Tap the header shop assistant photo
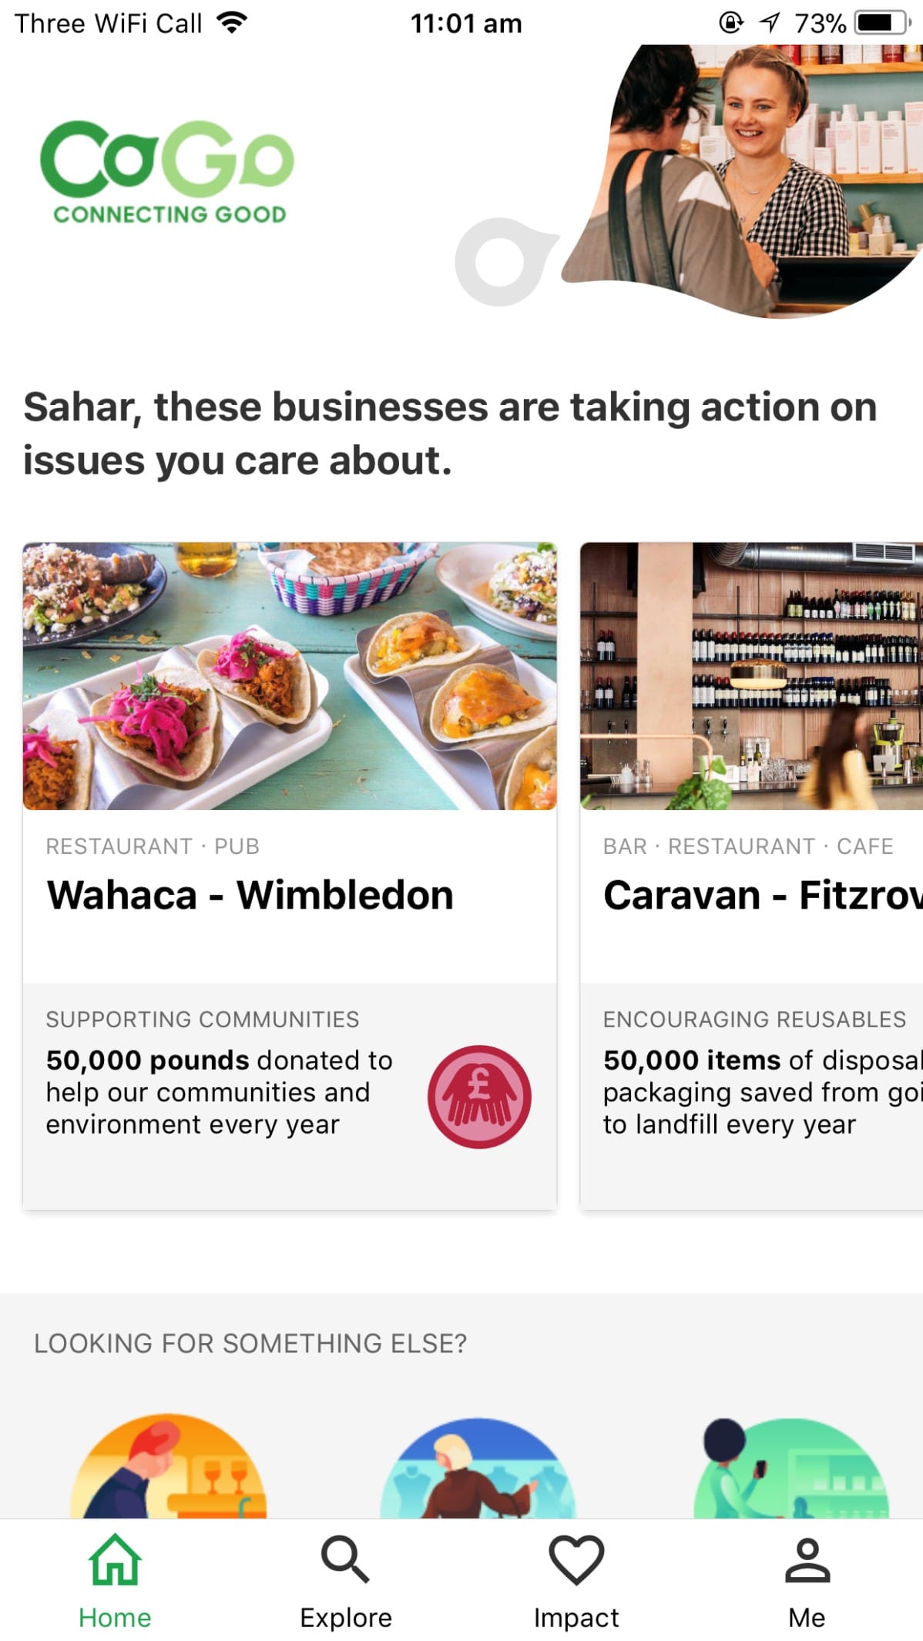The width and height of the screenshot is (923, 1641). tap(755, 177)
